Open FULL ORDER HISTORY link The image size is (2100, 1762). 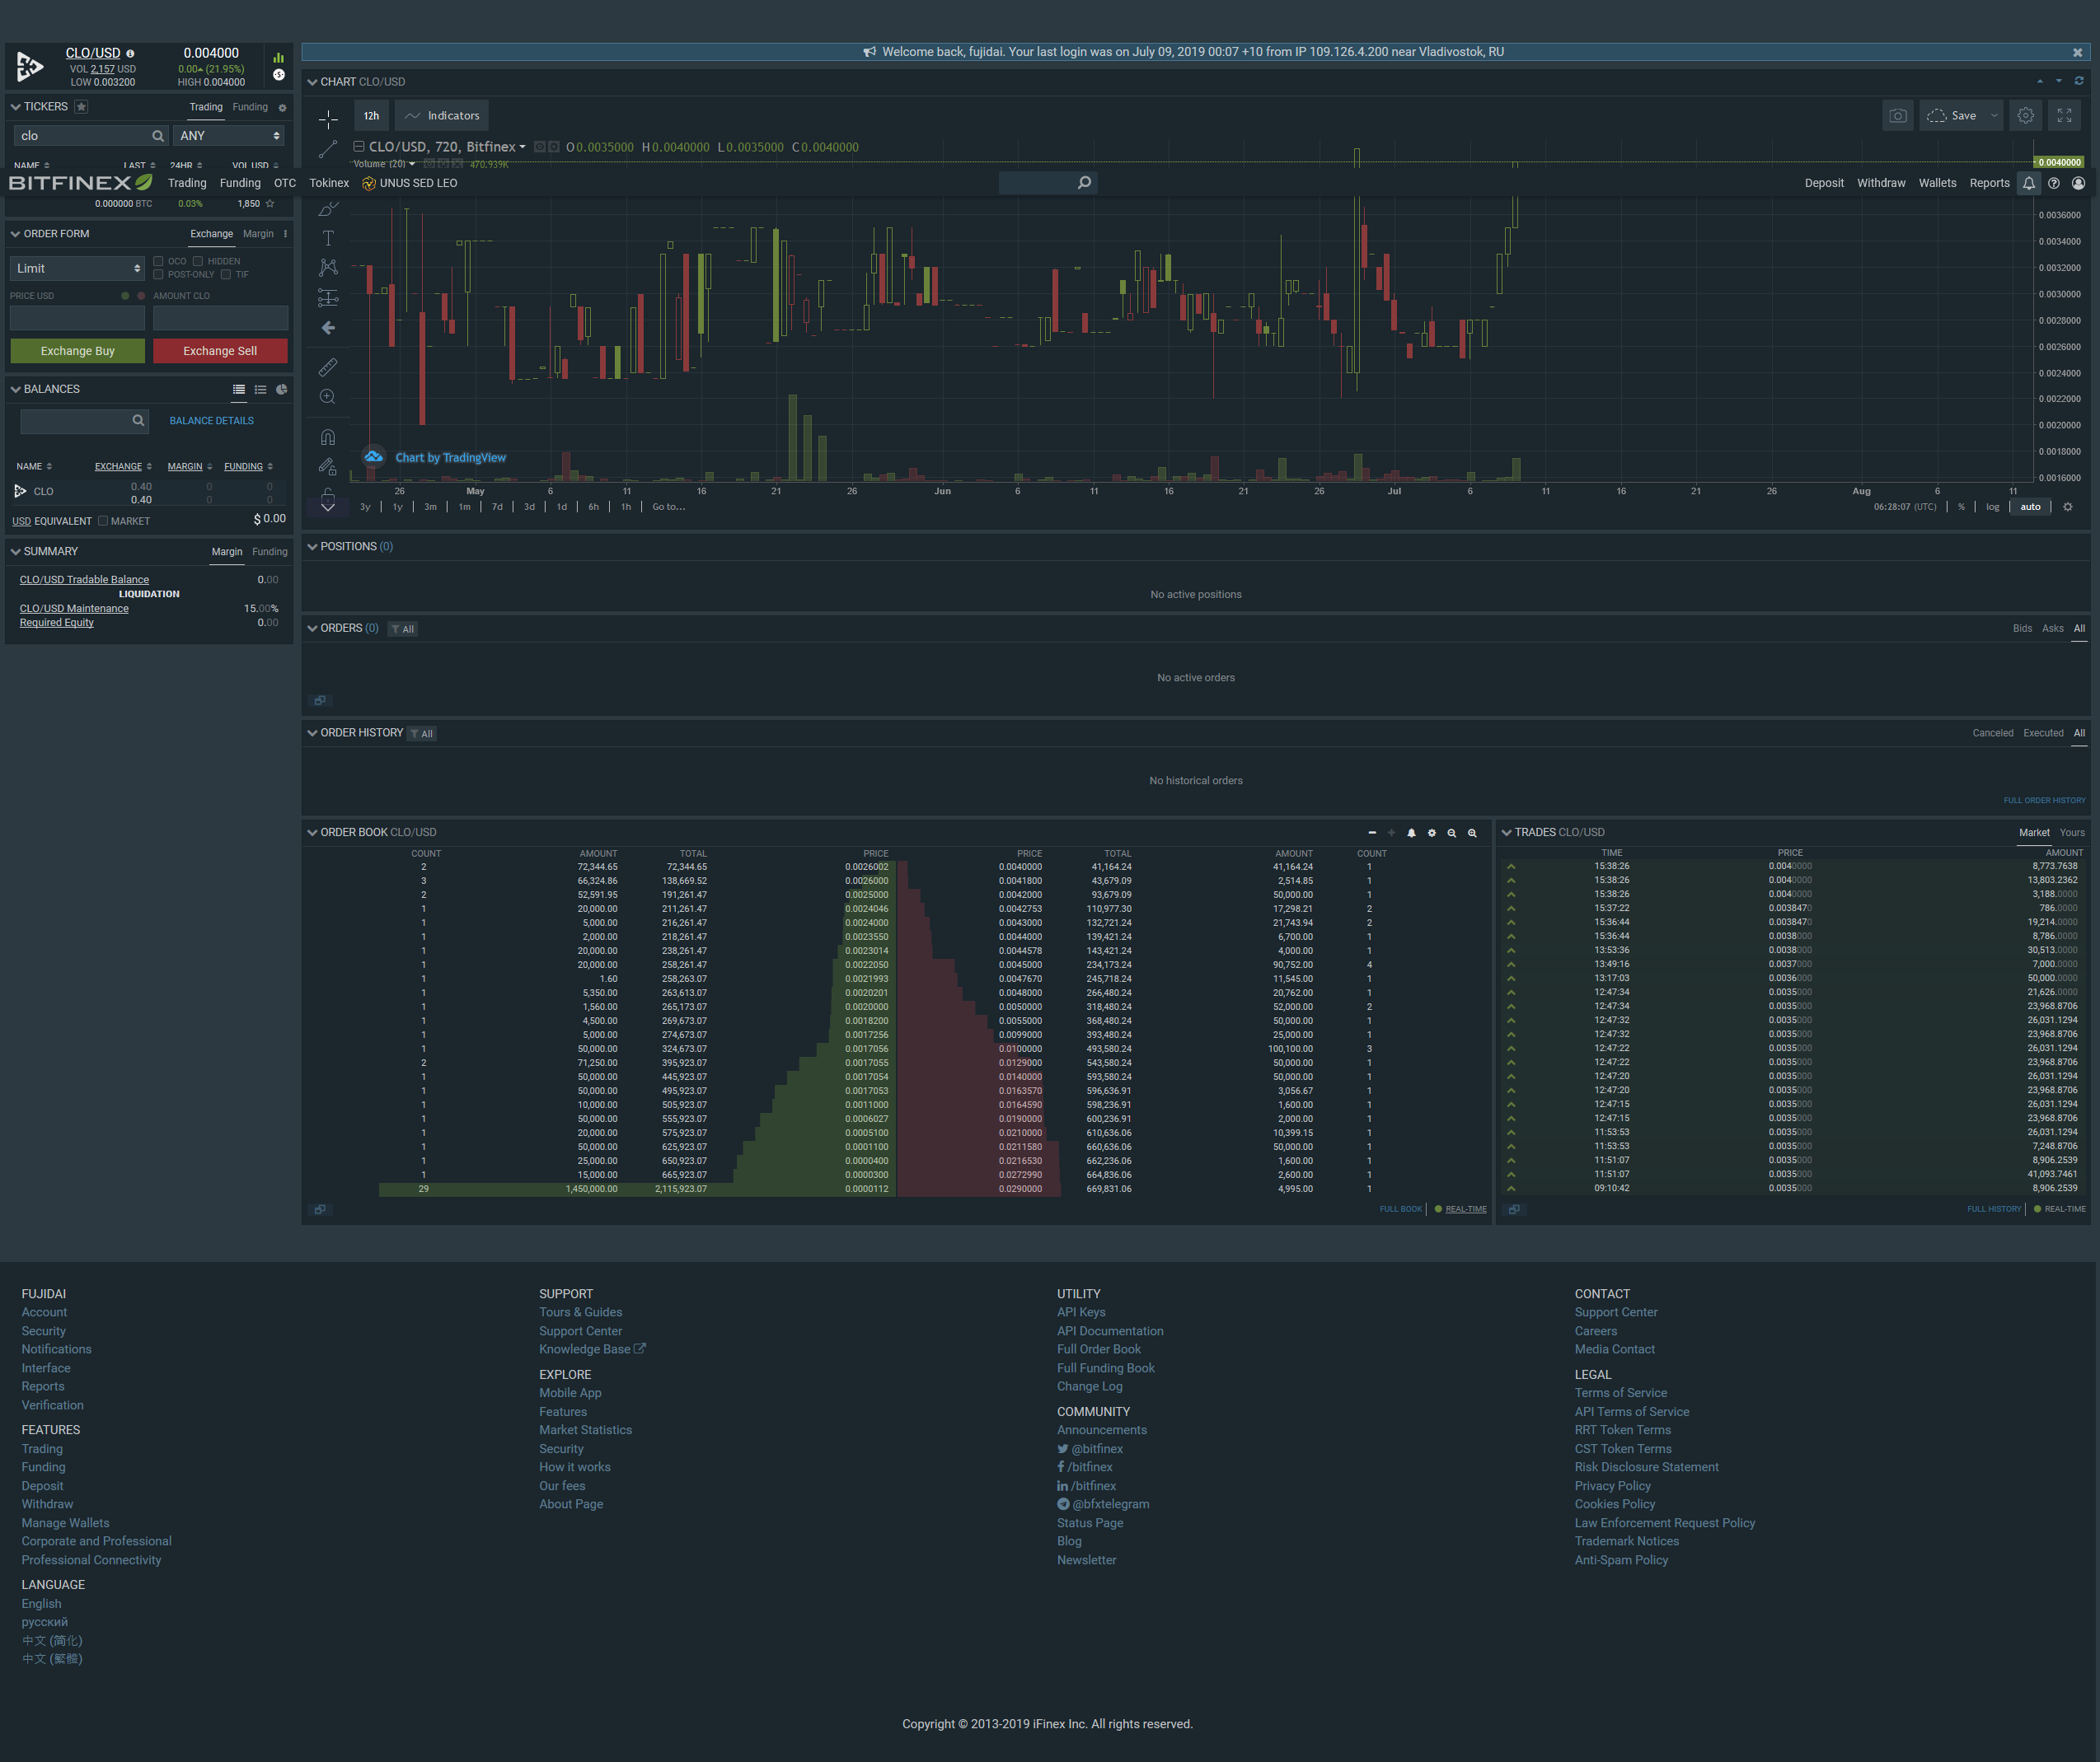[2044, 801]
